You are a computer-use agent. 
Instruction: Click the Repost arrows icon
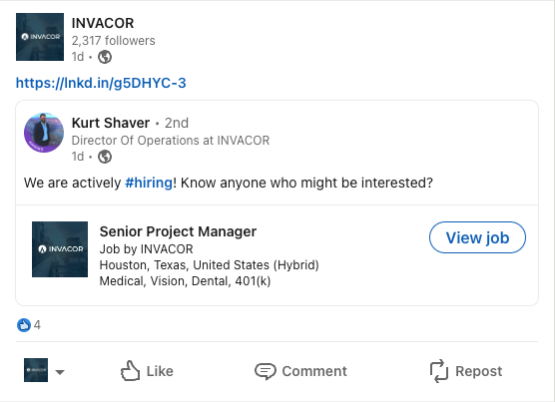(439, 371)
